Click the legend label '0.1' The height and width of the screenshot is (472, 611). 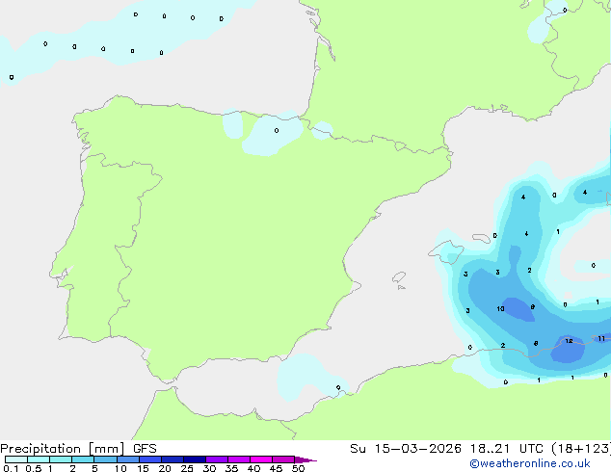(x=11, y=468)
